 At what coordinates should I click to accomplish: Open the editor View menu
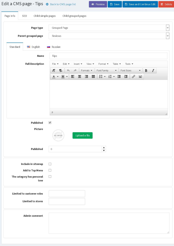90,64
